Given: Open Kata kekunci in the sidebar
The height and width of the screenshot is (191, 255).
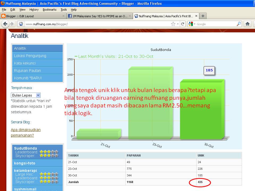Looking at the screenshot, I should click(37, 63).
